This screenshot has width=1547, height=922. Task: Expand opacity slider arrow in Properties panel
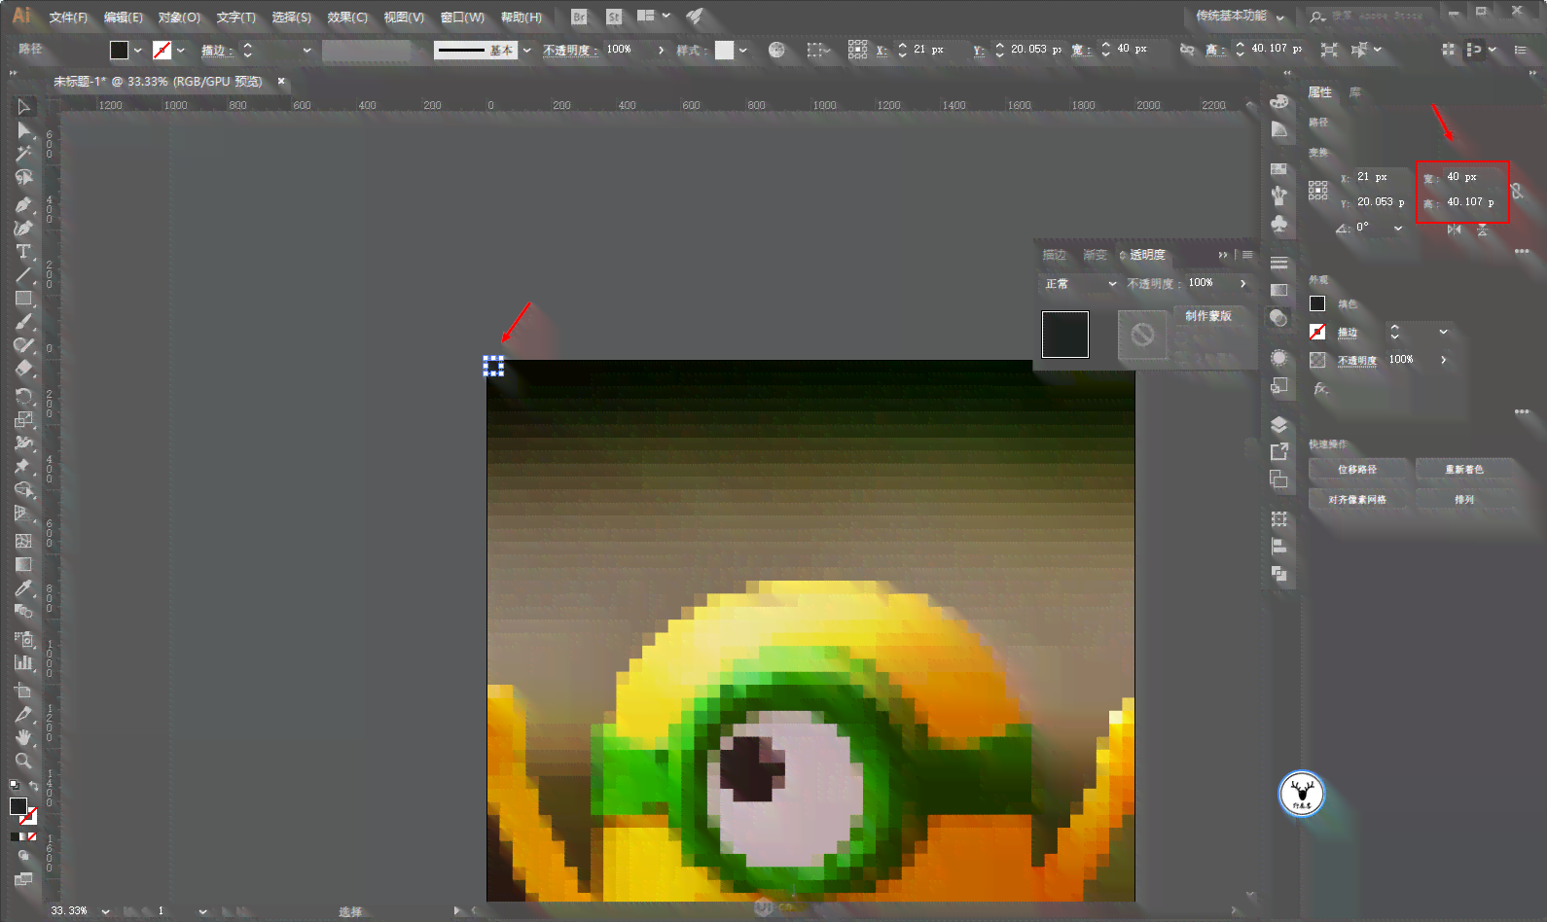(1444, 360)
